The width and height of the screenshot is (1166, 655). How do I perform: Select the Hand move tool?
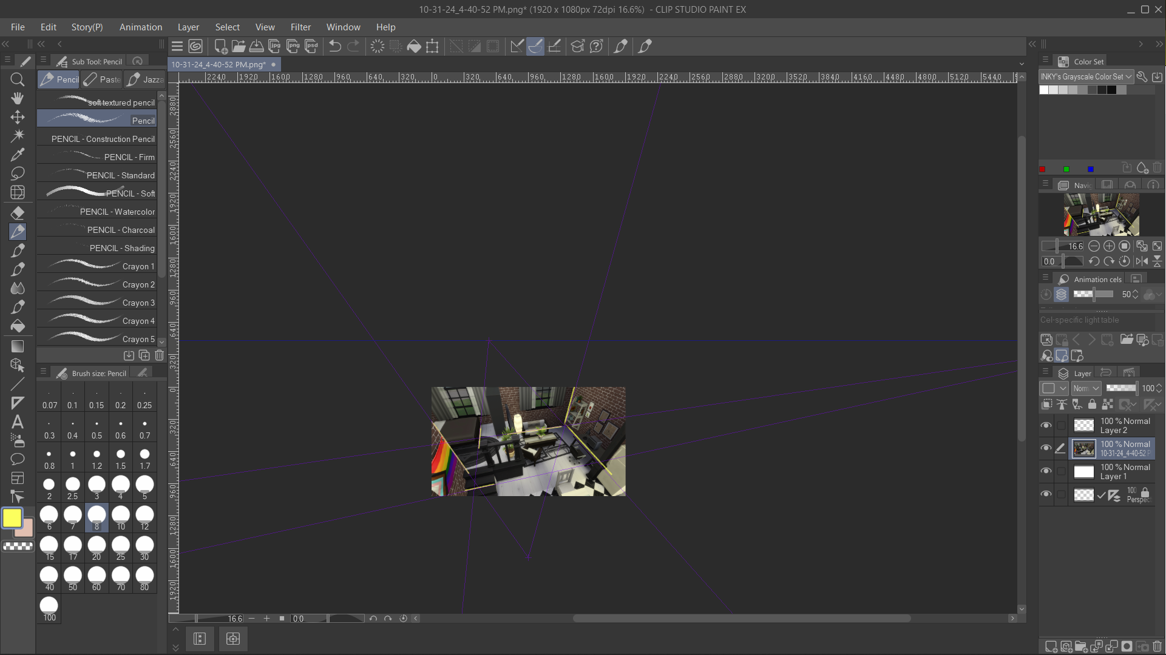pyautogui.click(x=17, y=98)
